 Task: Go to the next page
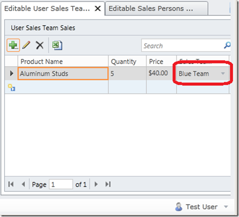point(96,184)
